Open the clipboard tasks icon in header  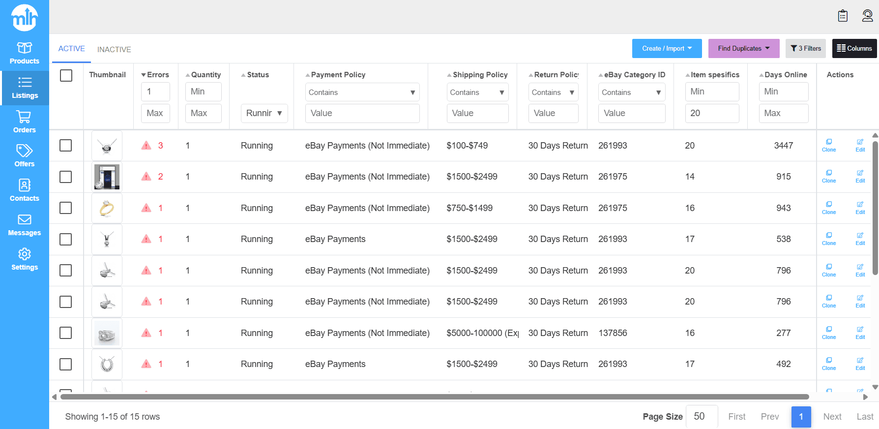pos(843,16)
